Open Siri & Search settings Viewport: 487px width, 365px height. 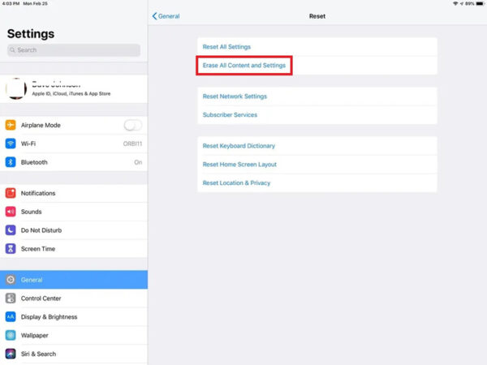coord(74,354)
